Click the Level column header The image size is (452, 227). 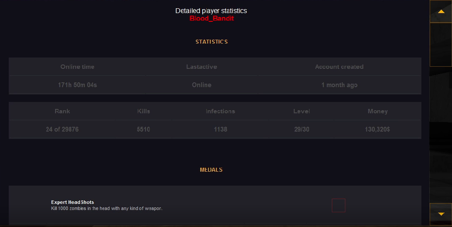pos(301,111)
